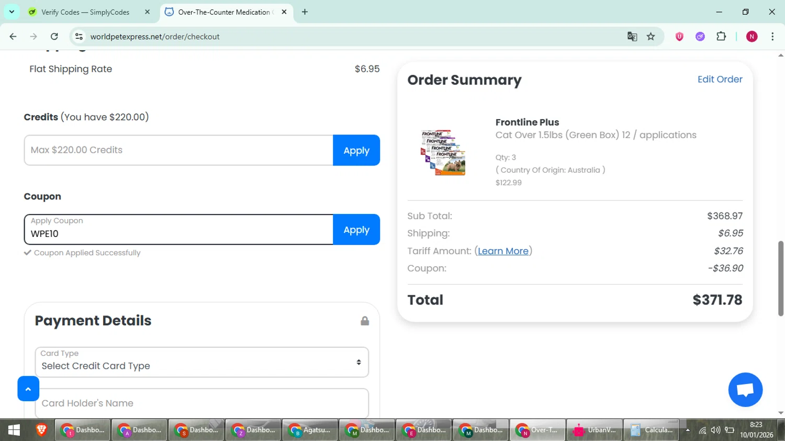Click the Coupon discount -$36.90

click(725, 268)
